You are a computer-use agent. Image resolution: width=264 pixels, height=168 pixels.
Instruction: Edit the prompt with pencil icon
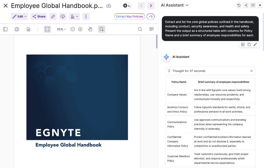[255, 44]
